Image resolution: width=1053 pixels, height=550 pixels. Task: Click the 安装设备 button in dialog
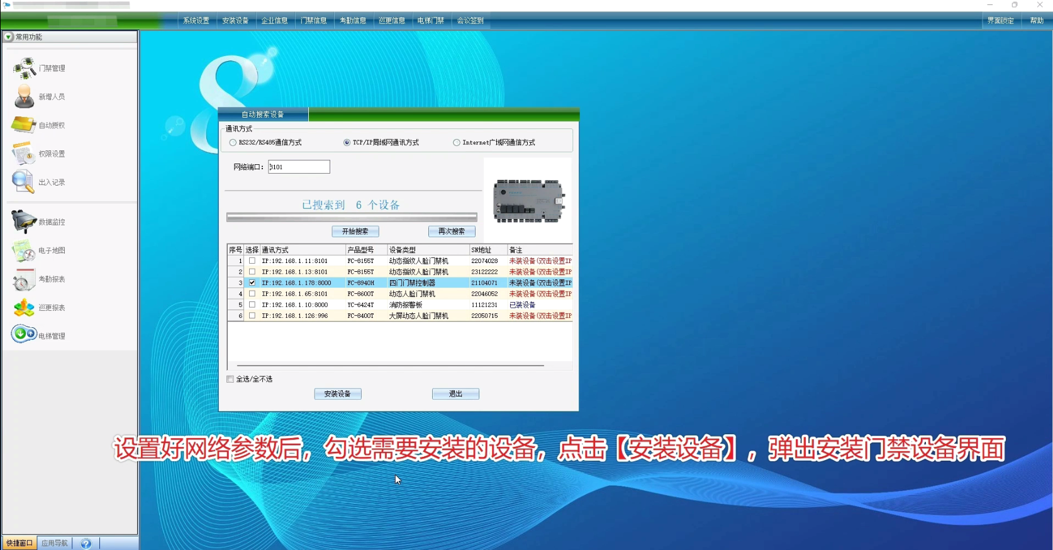coord(338,394)
